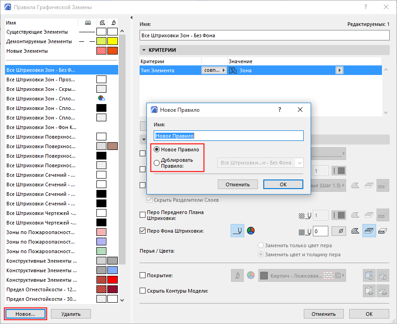The height and width of the screenshot is (324, 397).
Task: Click the Удалить button
Action: point(71,314)
